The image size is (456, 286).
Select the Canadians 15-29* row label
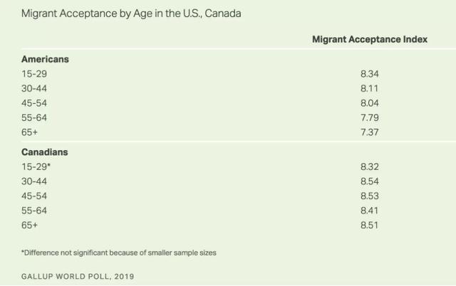pos(36,166)
